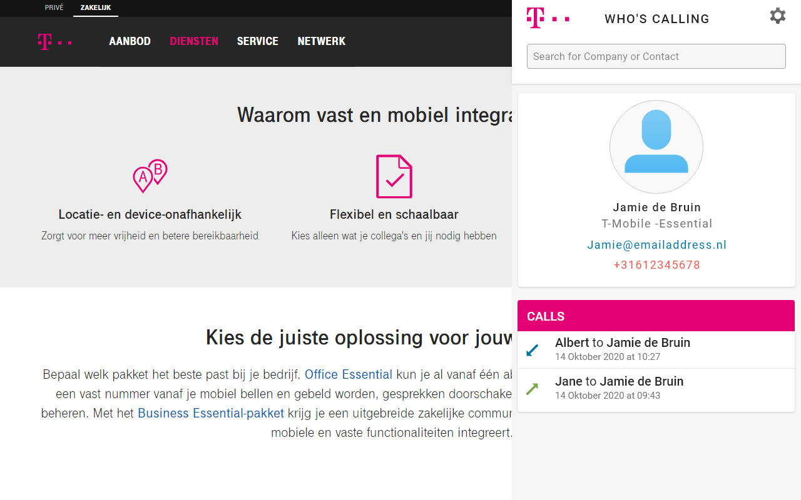Viewport: 801px width, 500px height.
Task: Open the Aanbod menu
Action: click(x=130, y=41)
